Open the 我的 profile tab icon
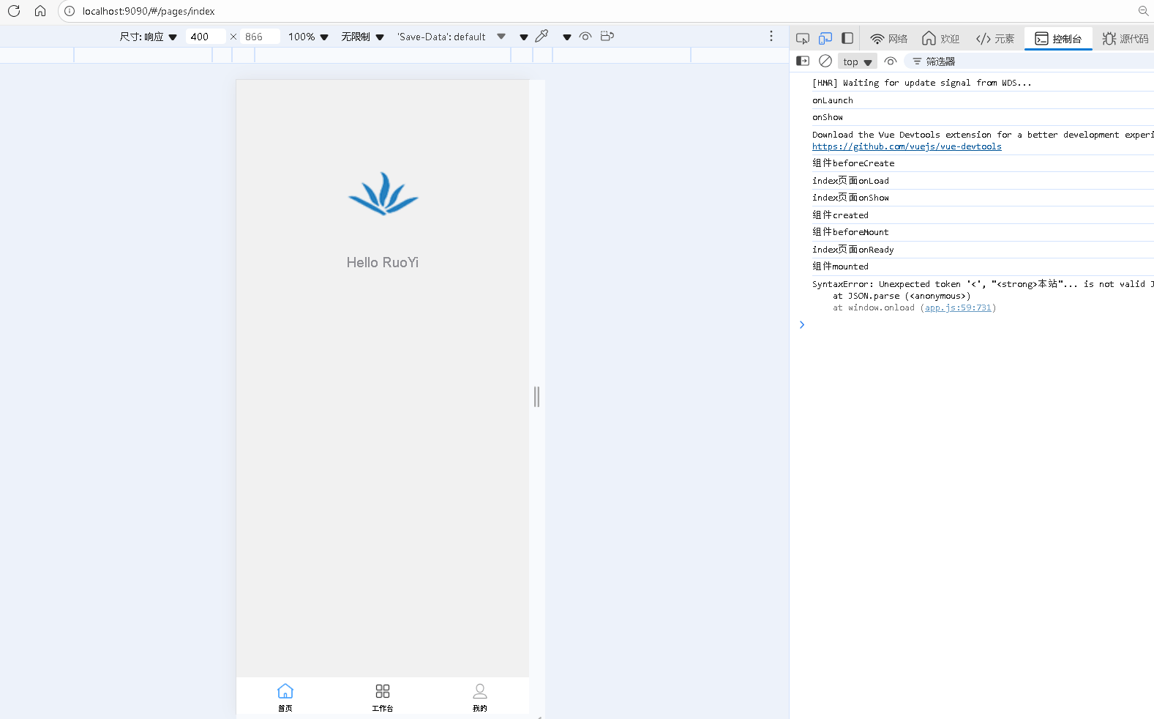This screenshot has height=719, width=1154. [480, 691]
